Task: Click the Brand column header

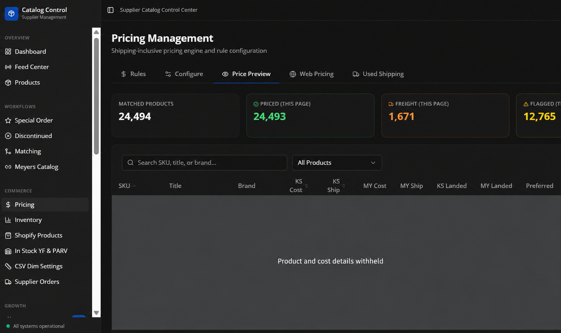Action: pos(247,186)
